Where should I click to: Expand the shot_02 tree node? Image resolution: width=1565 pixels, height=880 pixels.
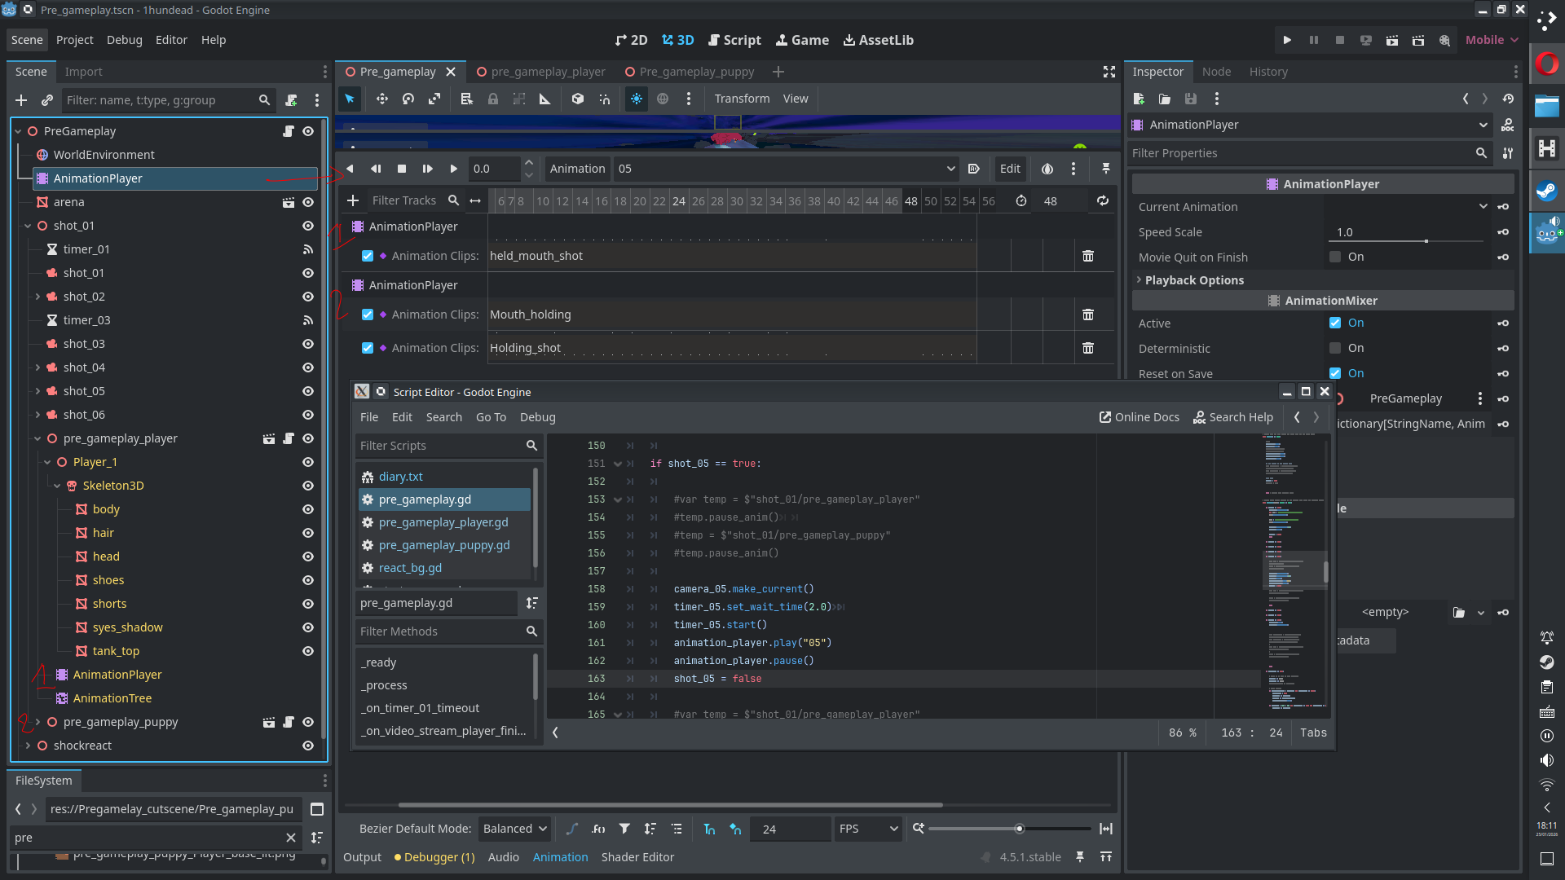pos(37,297)
